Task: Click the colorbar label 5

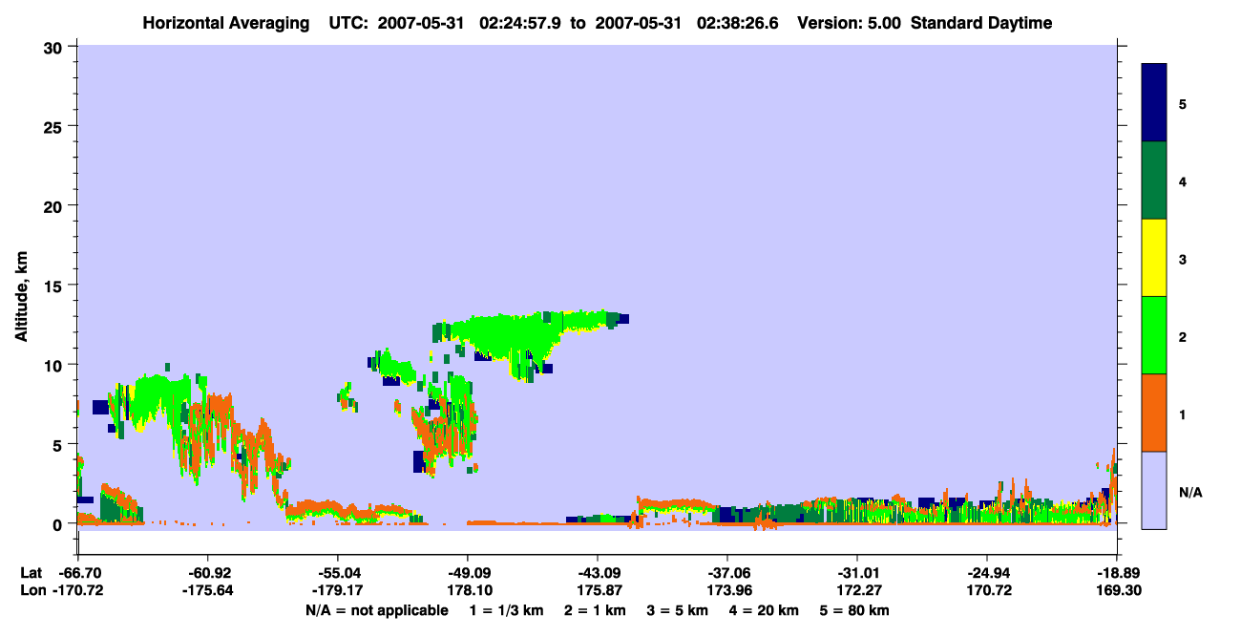Action: pyautogui.click(x=1183, y=103)
